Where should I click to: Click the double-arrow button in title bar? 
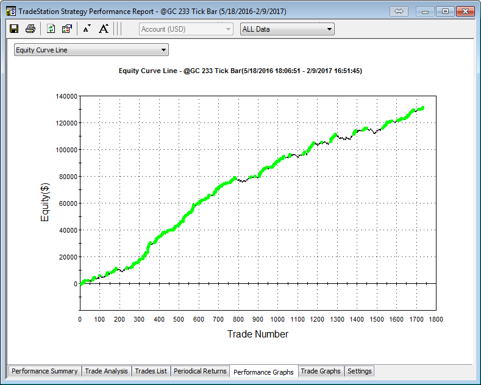pyautogui.click(x=400, y=11)
